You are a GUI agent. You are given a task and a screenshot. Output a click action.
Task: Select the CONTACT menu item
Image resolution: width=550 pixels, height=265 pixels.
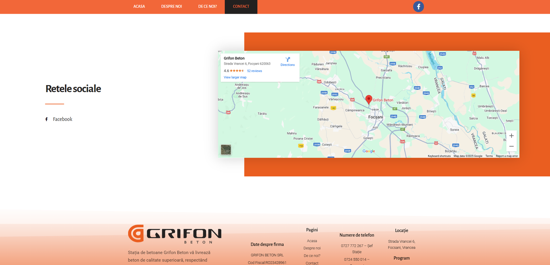pyautogui.click(x=241, y=7)
